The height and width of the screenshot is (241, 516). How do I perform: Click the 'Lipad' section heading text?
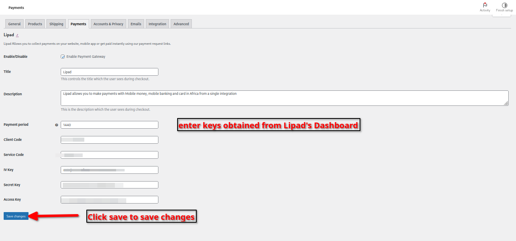pos(9,35)
